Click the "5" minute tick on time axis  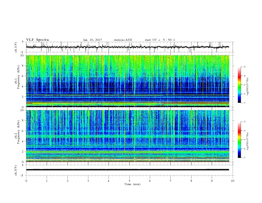129,181
